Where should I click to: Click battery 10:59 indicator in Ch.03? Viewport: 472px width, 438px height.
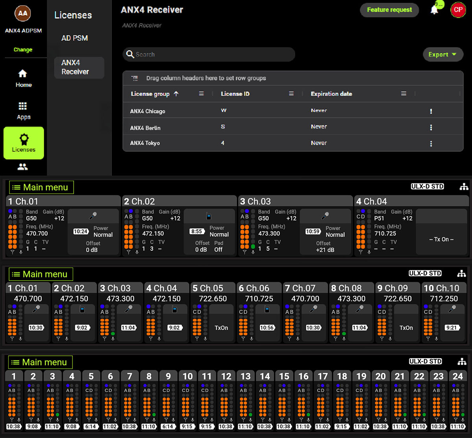pos(313,231)
